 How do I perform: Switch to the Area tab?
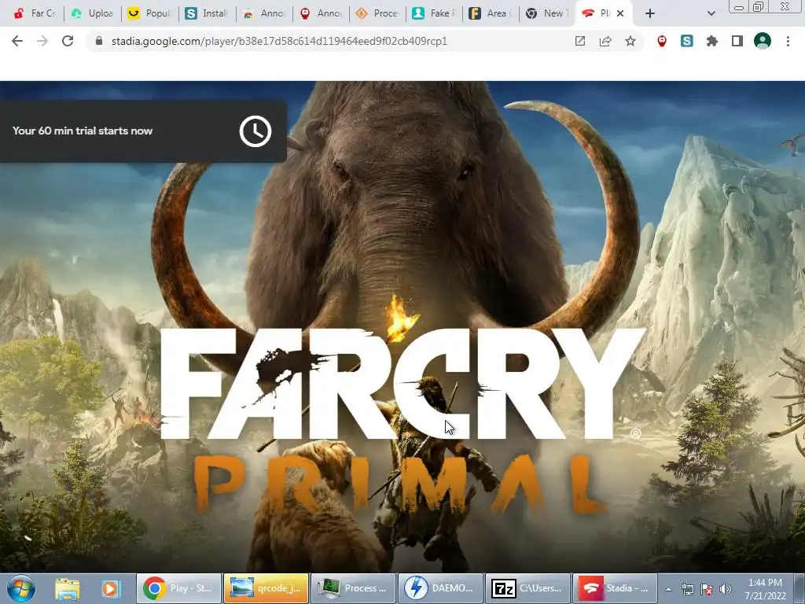tap(491, 13)
